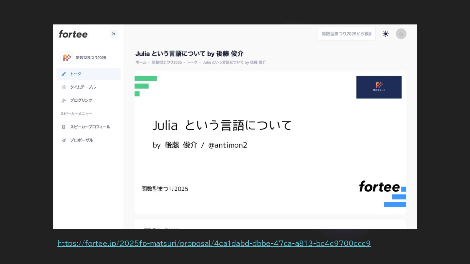Open the user avatar menu in the header

click(x=401, y=34)
